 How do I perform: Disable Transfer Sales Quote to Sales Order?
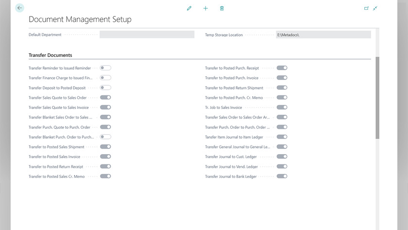pyautogui.click(x=105, y=97)
